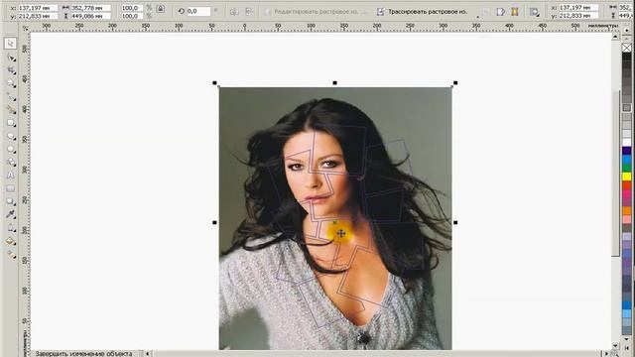Select the Basic Shapes tool
635x357 pixels.
[x=11, y=163]
